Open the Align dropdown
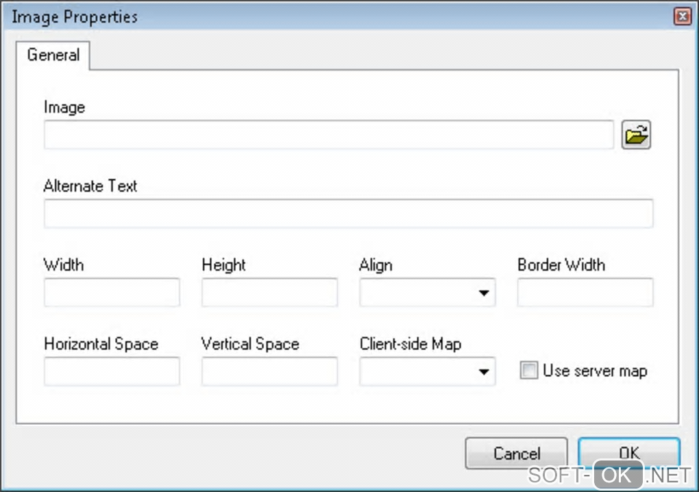 coord(426,293)
